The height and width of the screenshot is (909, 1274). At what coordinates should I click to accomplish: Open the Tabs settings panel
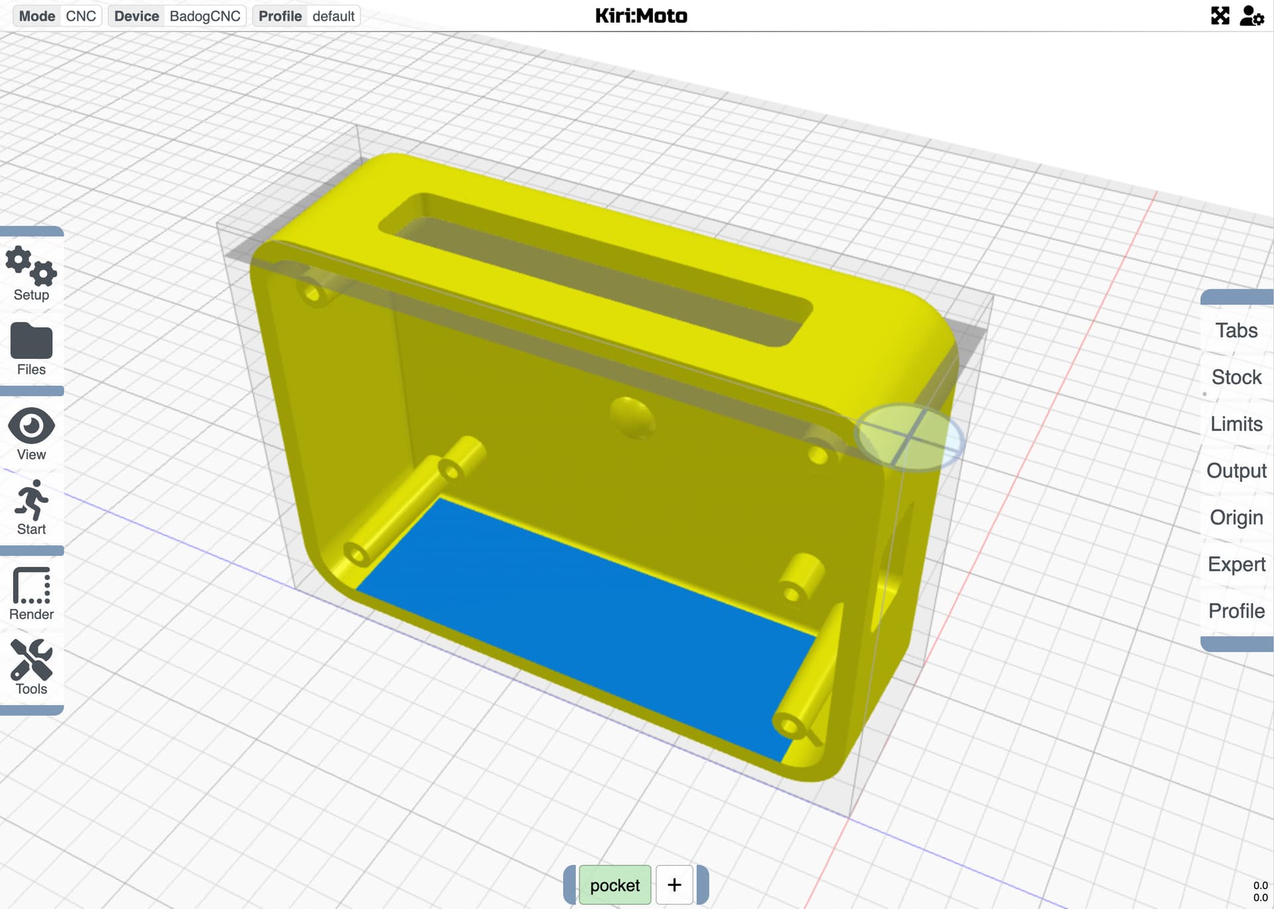(x=1236, y=330)
